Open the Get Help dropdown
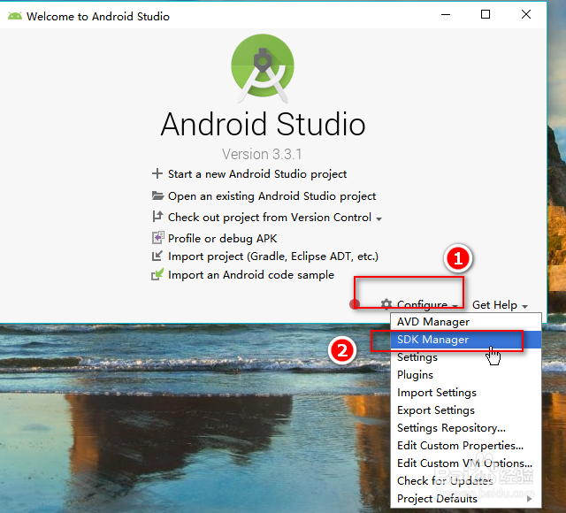 [x=500, y=305]
